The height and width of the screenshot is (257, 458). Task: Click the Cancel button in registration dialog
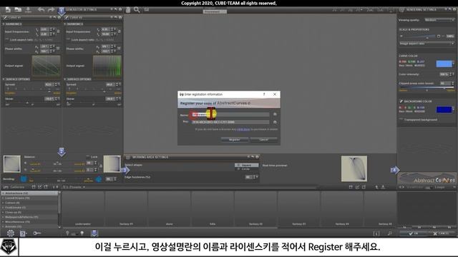coord(264,140)
